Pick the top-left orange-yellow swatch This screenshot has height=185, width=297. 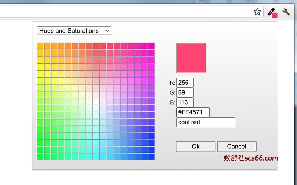(40, 46)
